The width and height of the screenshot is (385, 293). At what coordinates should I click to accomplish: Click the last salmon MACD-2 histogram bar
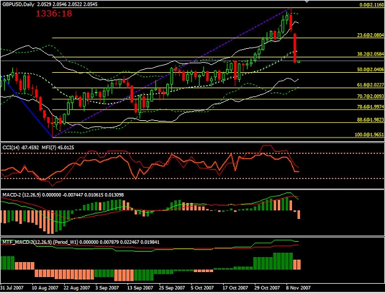(x=299, y=215)
